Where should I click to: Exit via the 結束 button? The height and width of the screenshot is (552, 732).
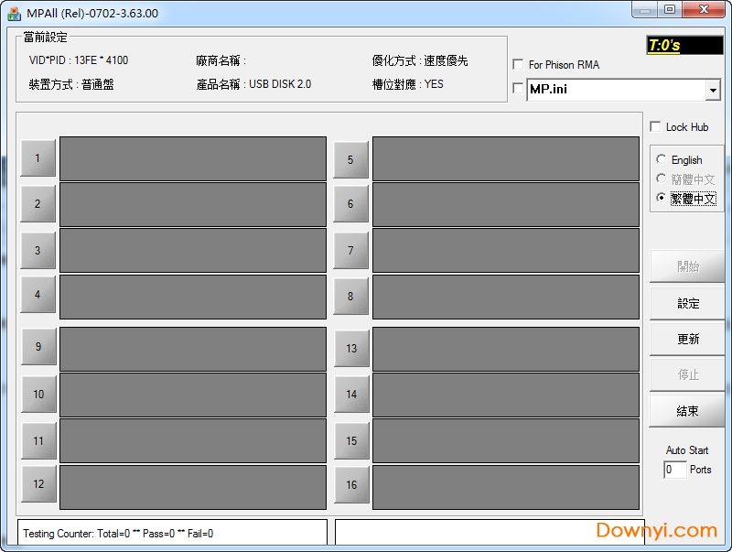pos(686,411)
